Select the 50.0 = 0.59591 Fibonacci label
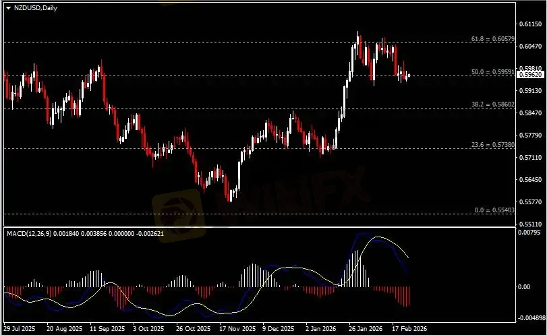 (x=492, y=71)
